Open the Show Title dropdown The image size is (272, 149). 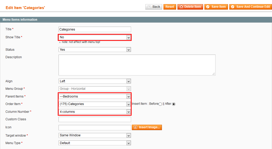click(x=95, y=37)
